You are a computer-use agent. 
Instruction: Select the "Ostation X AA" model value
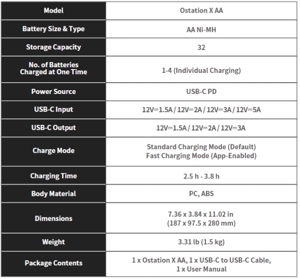pyautogui.click(x=201, y=11)
